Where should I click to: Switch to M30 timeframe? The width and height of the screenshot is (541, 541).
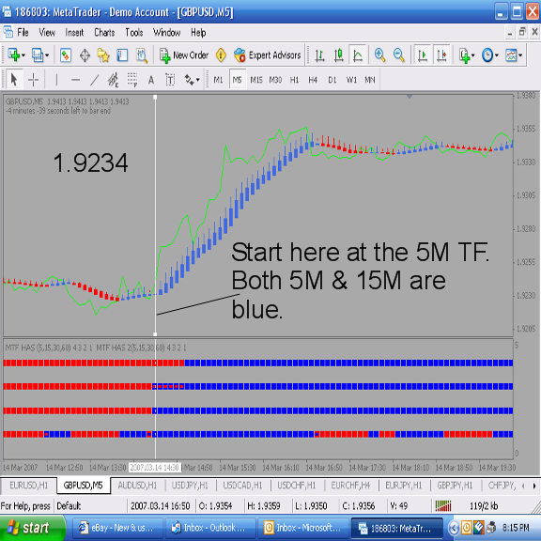(275, 80)
